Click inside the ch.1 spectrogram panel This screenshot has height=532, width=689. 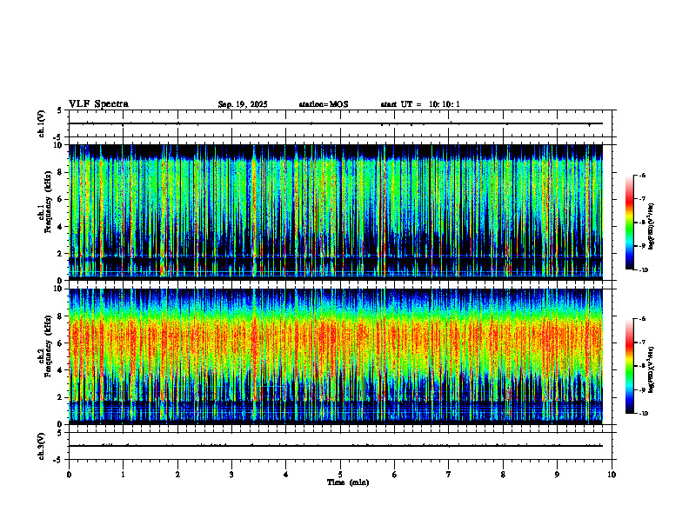click(x=336, y=212)
